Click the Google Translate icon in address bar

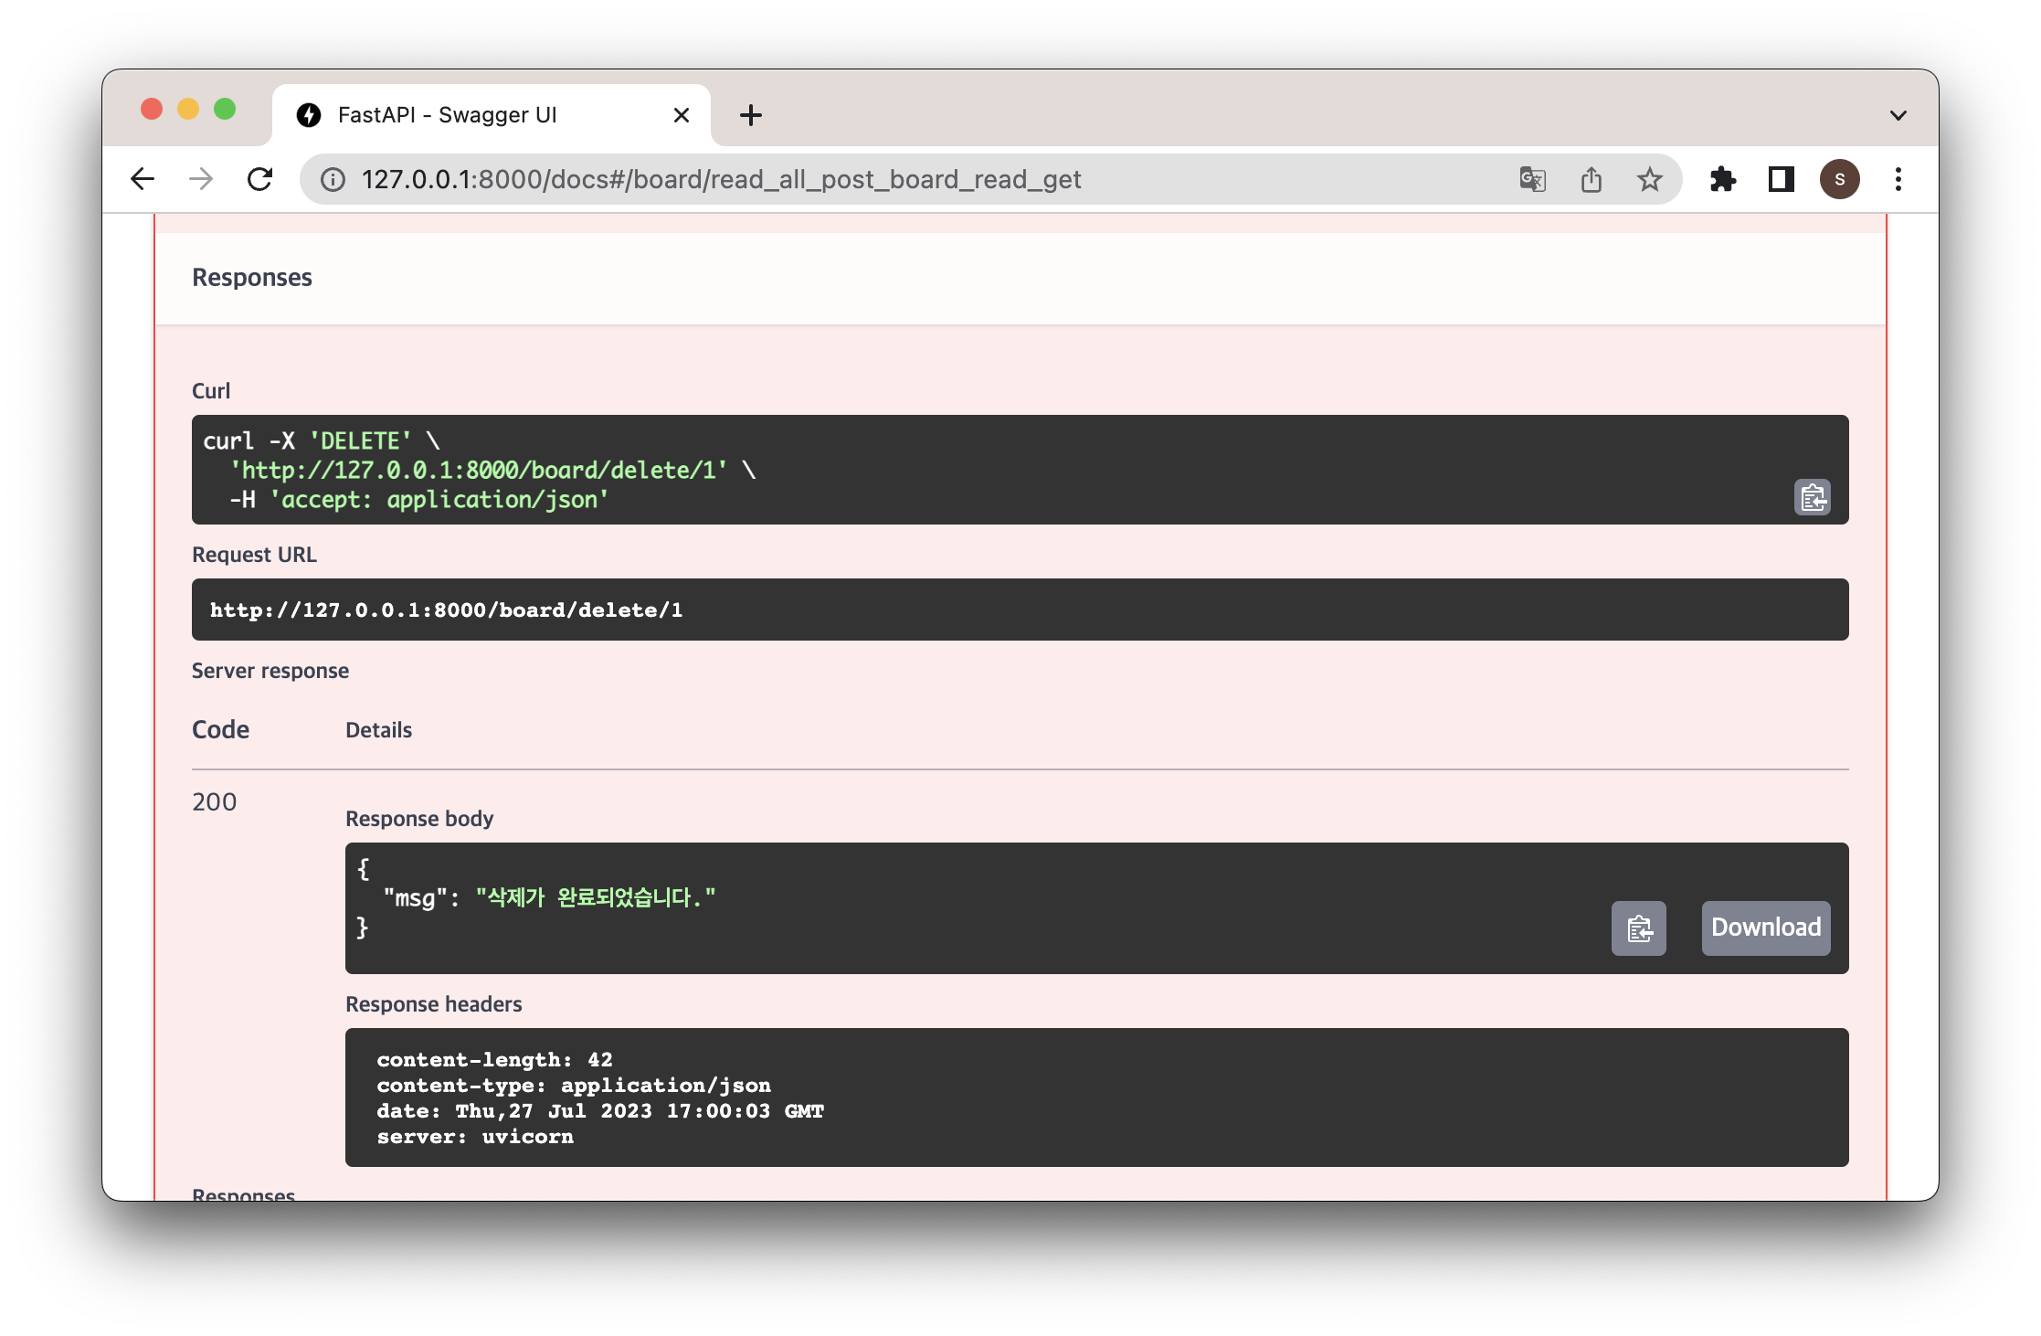tap(1532, 179)
